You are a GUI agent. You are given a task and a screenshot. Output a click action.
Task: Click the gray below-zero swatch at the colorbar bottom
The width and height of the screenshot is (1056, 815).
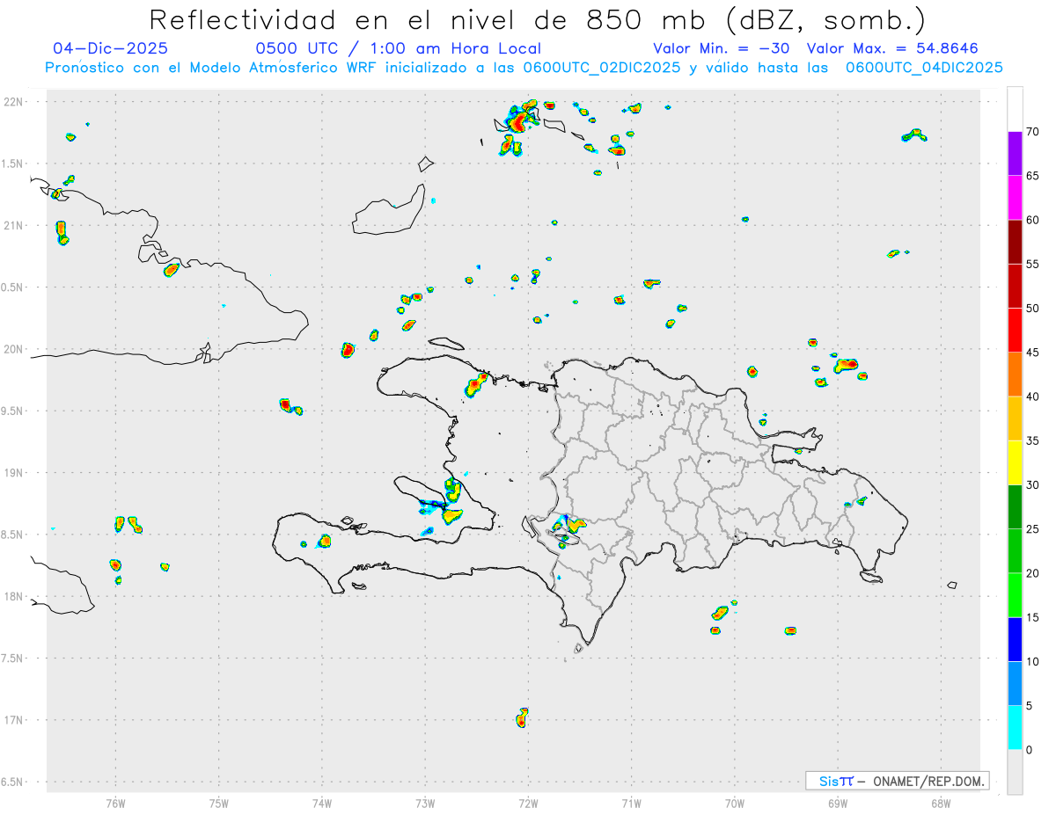click(1015, 771)
